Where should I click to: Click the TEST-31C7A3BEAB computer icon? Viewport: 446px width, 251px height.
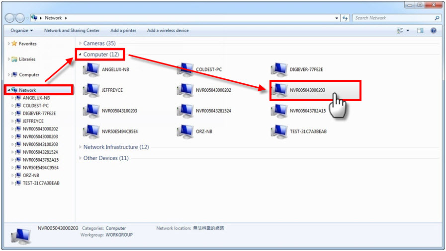tap(279, 131)
